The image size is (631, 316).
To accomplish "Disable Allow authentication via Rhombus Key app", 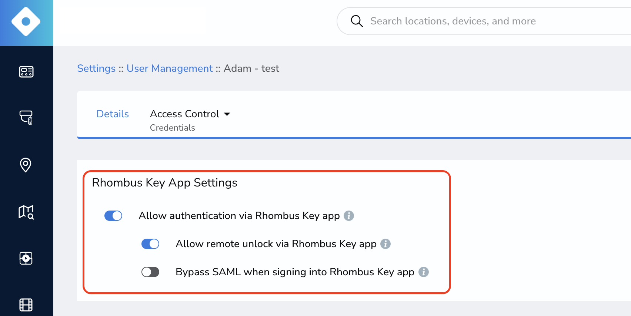I will coord(113,216).
